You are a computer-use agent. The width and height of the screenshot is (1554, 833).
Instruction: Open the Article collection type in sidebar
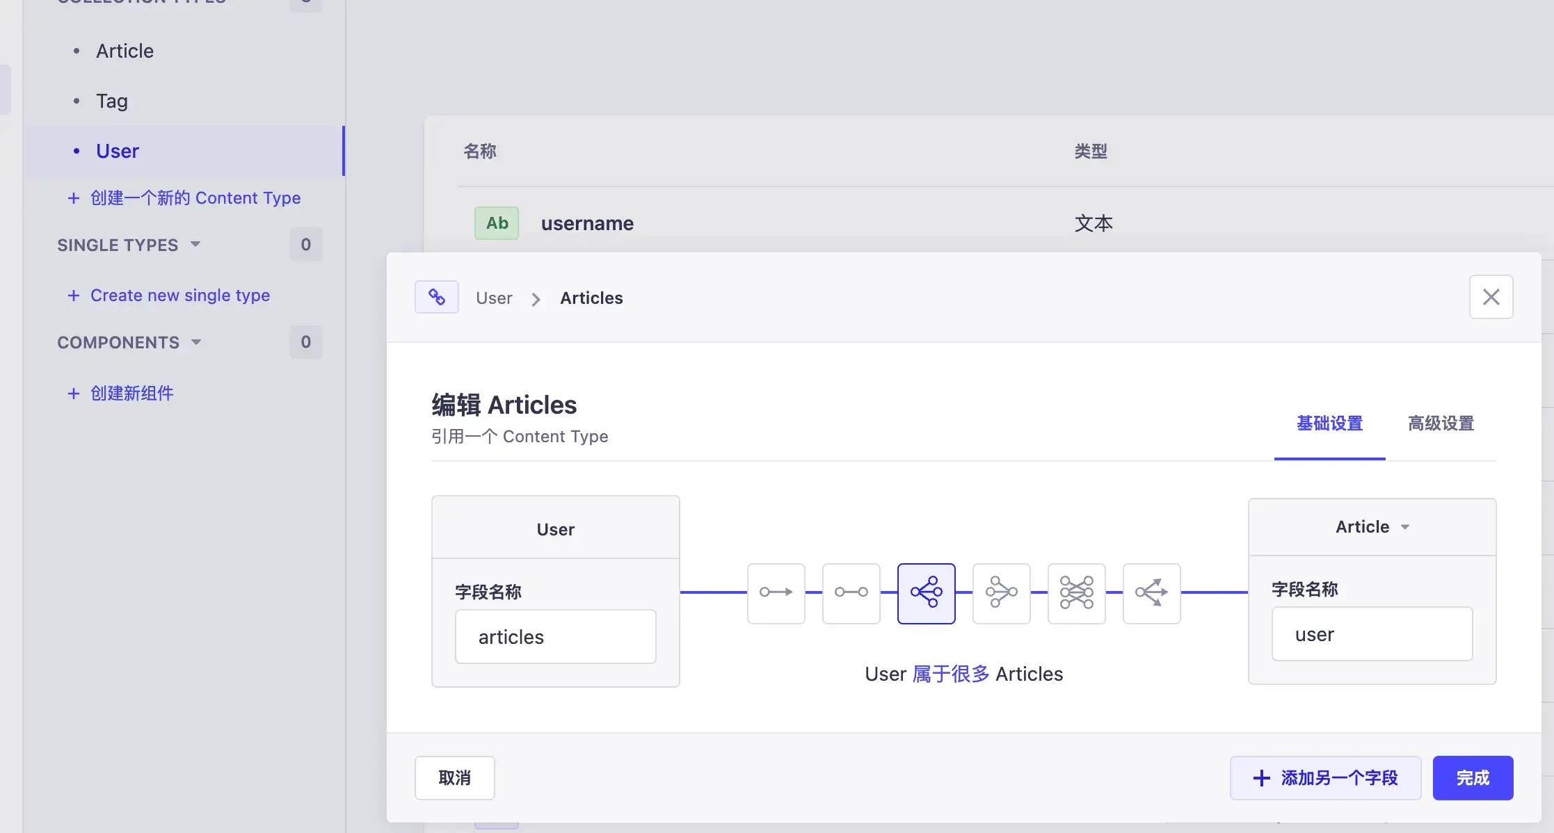click(x=125, y=51)
